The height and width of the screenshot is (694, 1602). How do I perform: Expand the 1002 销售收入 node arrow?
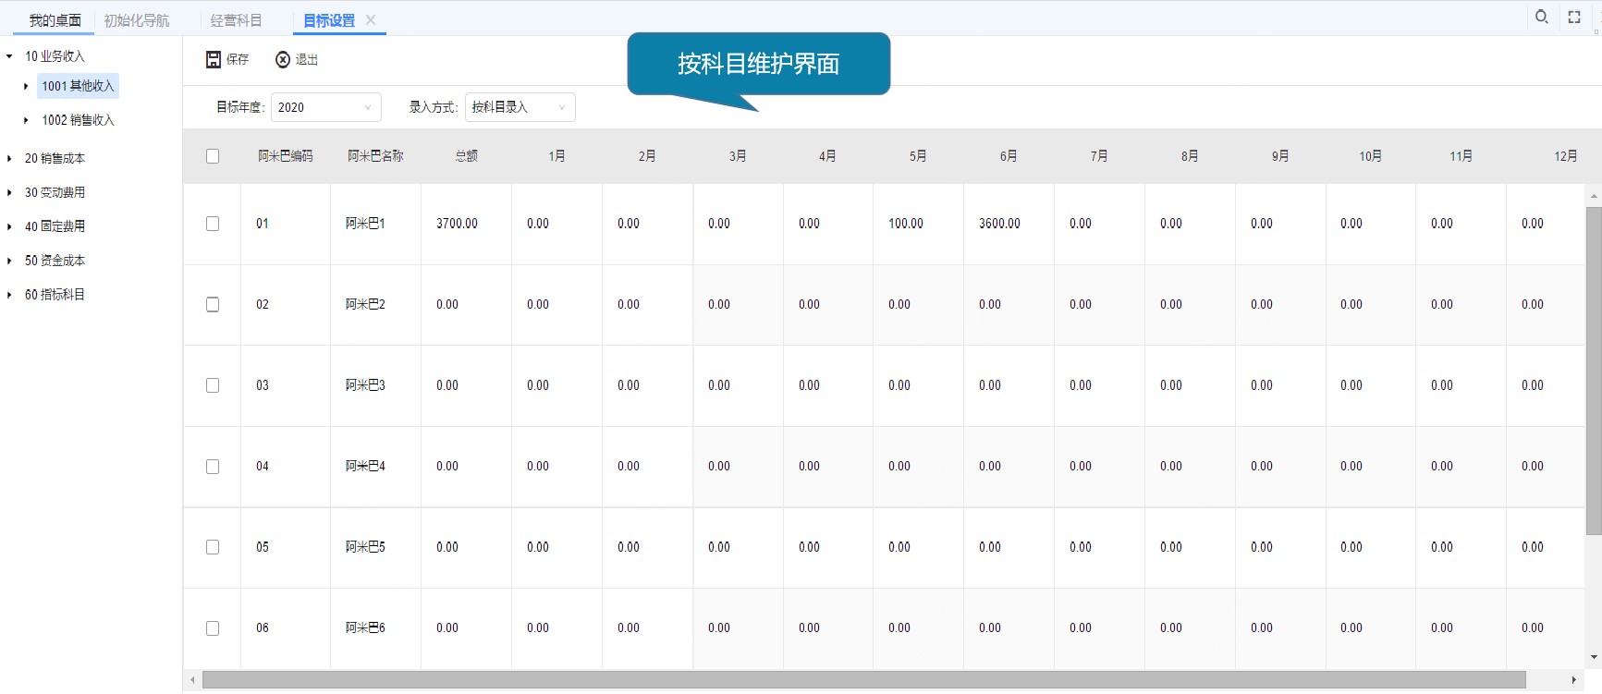click(26, 120)
